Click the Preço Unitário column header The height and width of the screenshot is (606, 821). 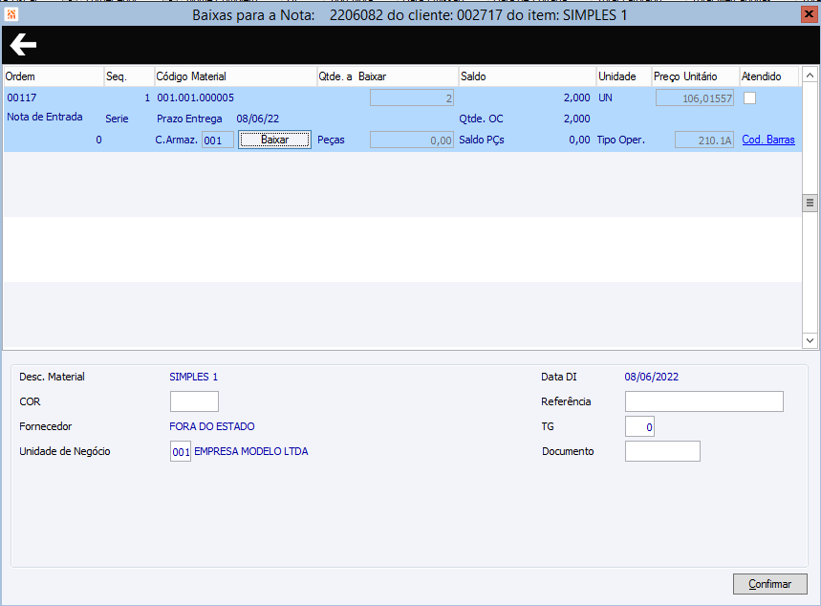point(696,76)
